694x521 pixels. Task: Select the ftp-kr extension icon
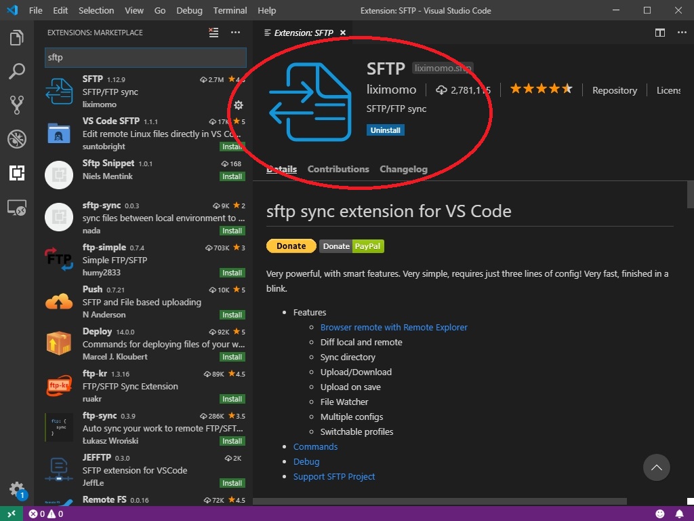click(59, 385)
